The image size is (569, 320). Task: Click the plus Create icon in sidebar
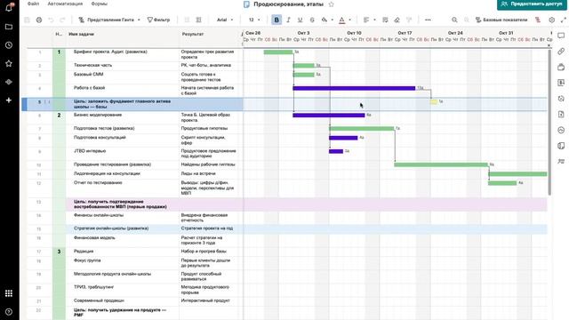tap(9, 100)
